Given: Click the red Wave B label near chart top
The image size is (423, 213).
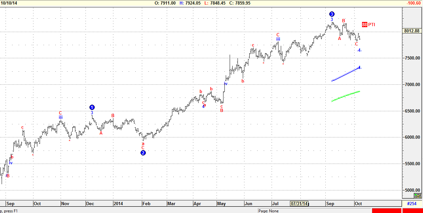Looking at the screenshot, I should pyautogui.click(x=343, y=20).
